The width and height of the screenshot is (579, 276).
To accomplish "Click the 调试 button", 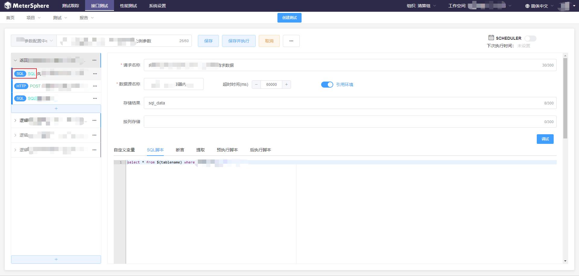I will tap(545, 139).
